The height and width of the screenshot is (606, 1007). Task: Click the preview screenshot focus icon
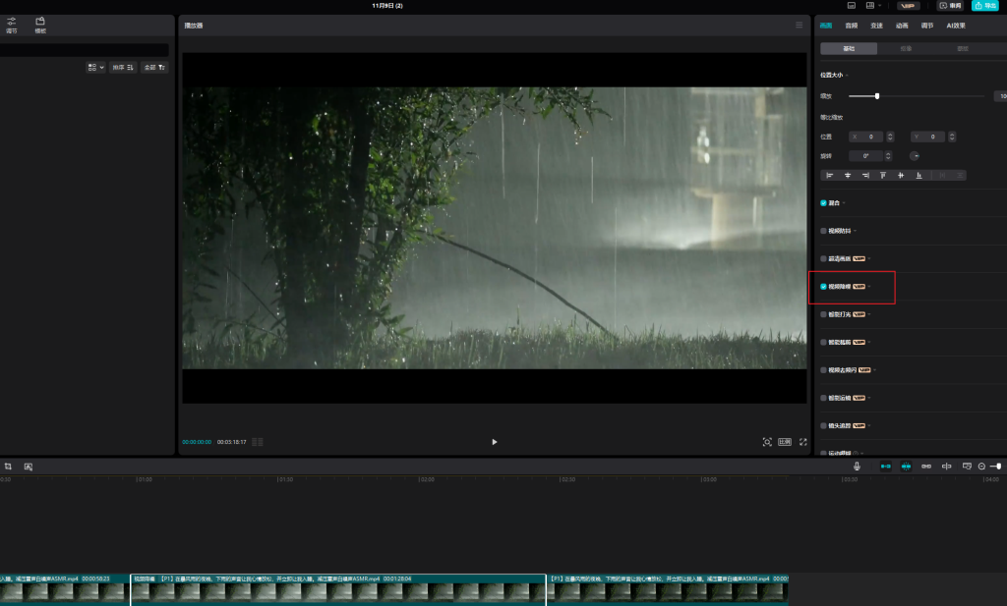[x=767, y=442]
